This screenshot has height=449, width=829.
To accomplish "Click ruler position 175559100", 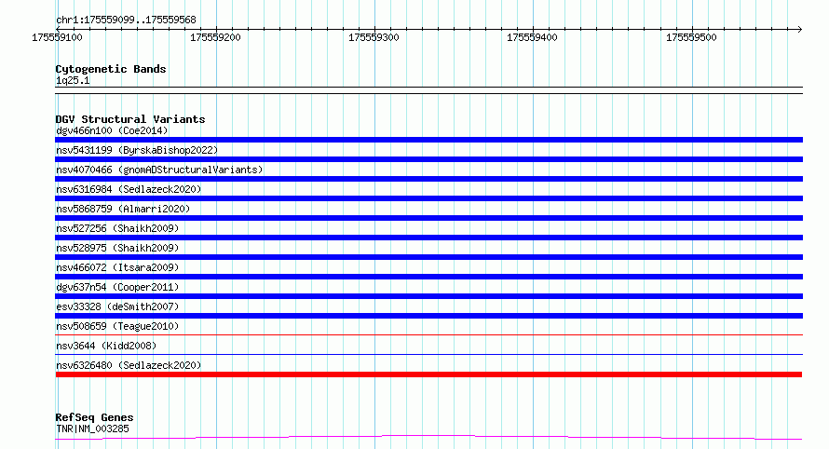I will 57,37.
